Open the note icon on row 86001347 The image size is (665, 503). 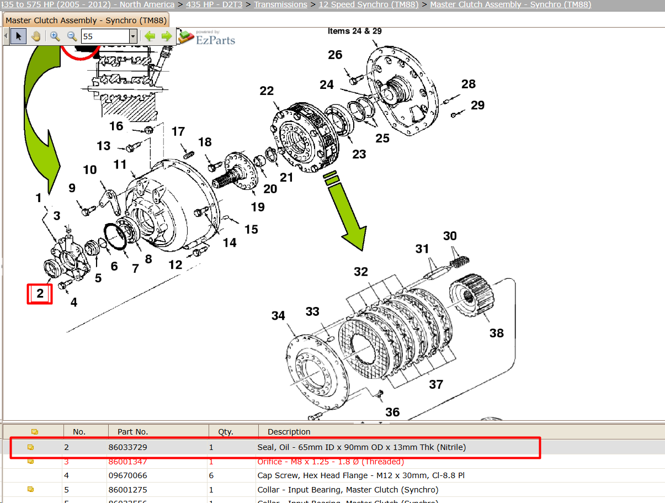coord(31,462)
